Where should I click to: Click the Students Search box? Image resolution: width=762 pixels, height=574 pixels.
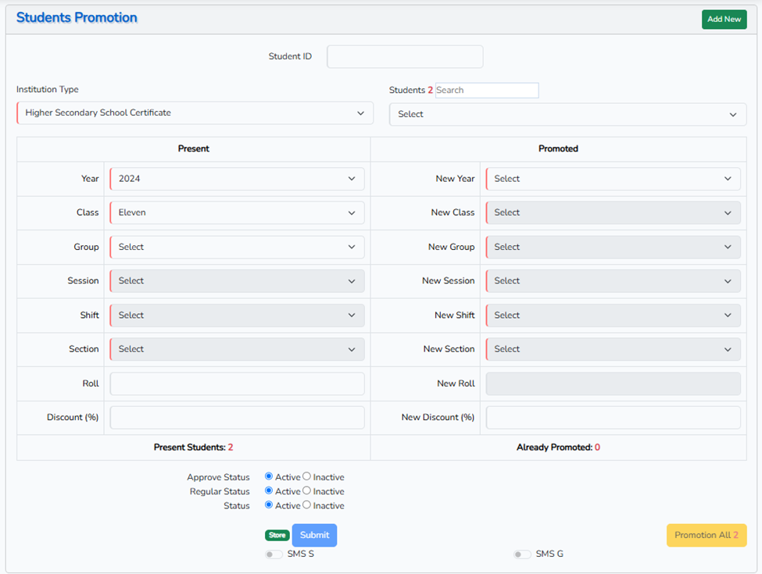(486, 91)
